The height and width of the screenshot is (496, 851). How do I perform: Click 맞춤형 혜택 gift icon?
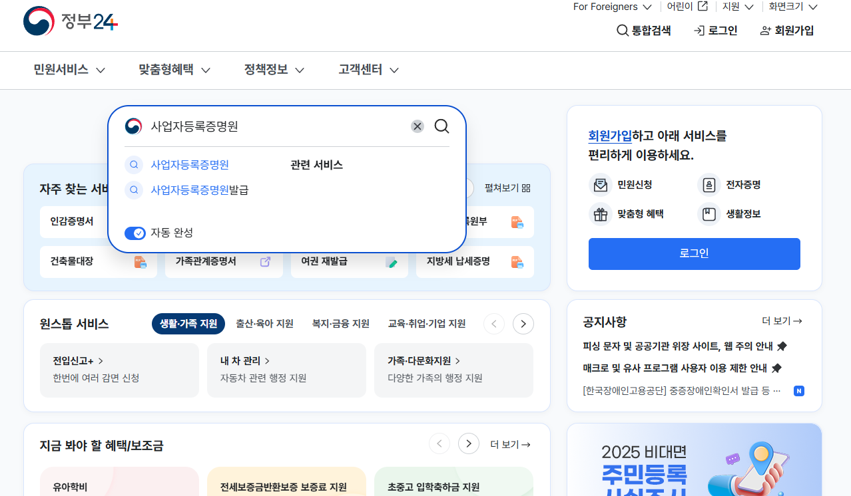pos(601,214)
